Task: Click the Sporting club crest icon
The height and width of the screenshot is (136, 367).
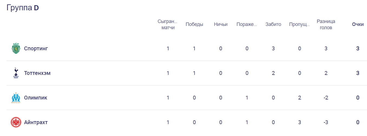Action: coord(16,49)
